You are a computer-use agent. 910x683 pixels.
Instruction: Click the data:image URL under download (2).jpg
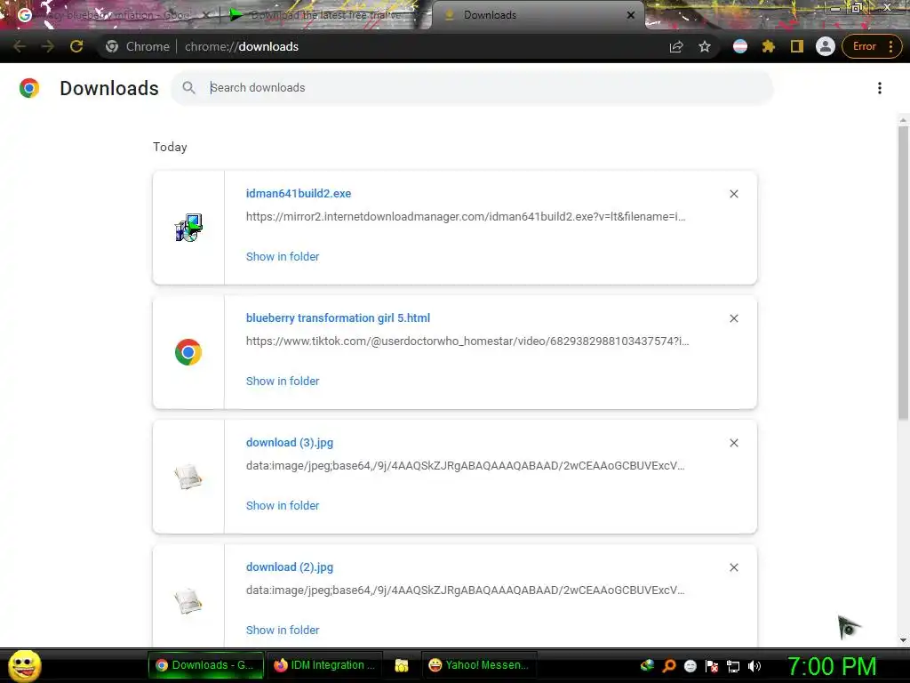pyautogui.click(x=465, y=591)
